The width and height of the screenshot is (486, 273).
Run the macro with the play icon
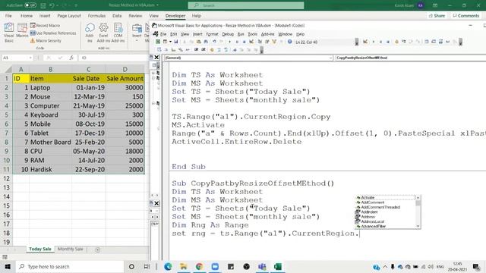point(229,42)
